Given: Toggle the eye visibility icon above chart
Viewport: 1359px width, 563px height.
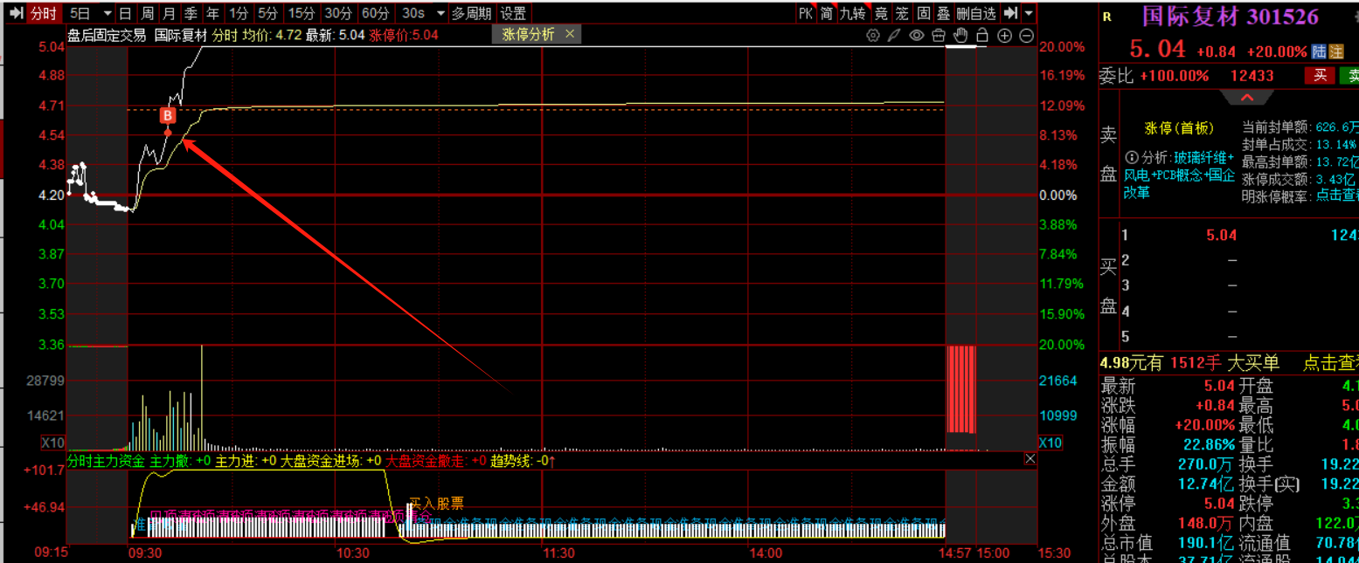Looking at the screenshot, I should pyautogui.click(x=916, y=36).
